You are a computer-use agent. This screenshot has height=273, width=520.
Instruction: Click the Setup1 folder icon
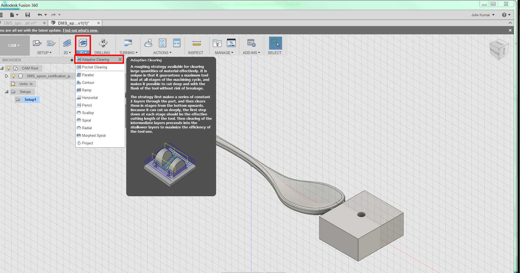18,99
